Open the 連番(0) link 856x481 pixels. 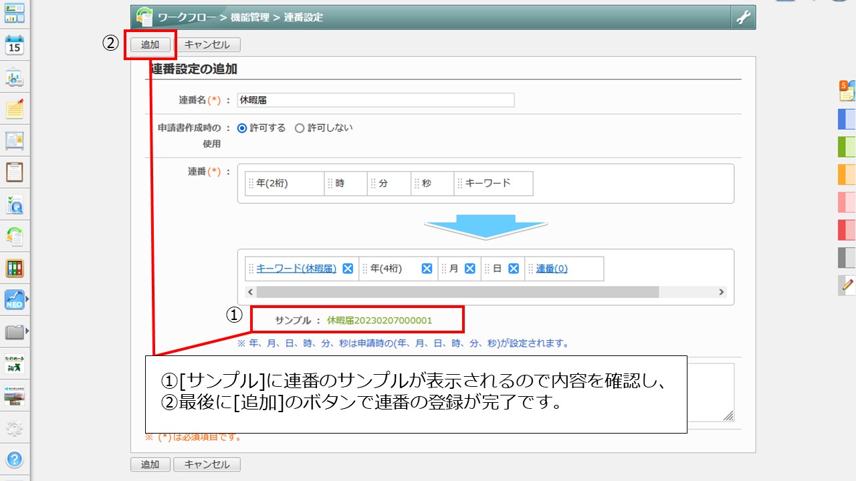pos(552,269)
